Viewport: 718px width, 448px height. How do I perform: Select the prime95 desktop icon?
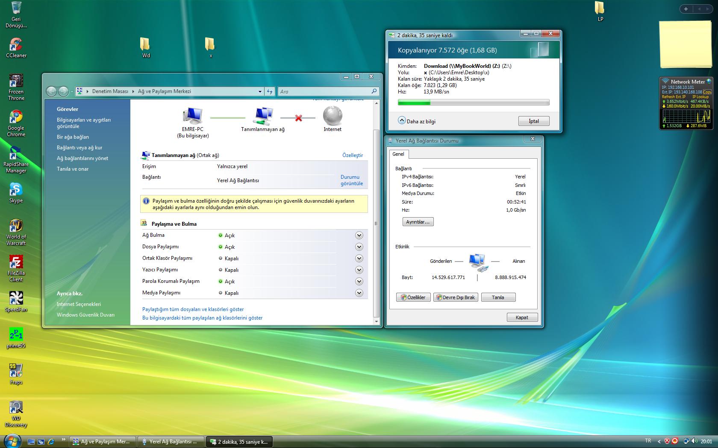(x=16, y=338)
